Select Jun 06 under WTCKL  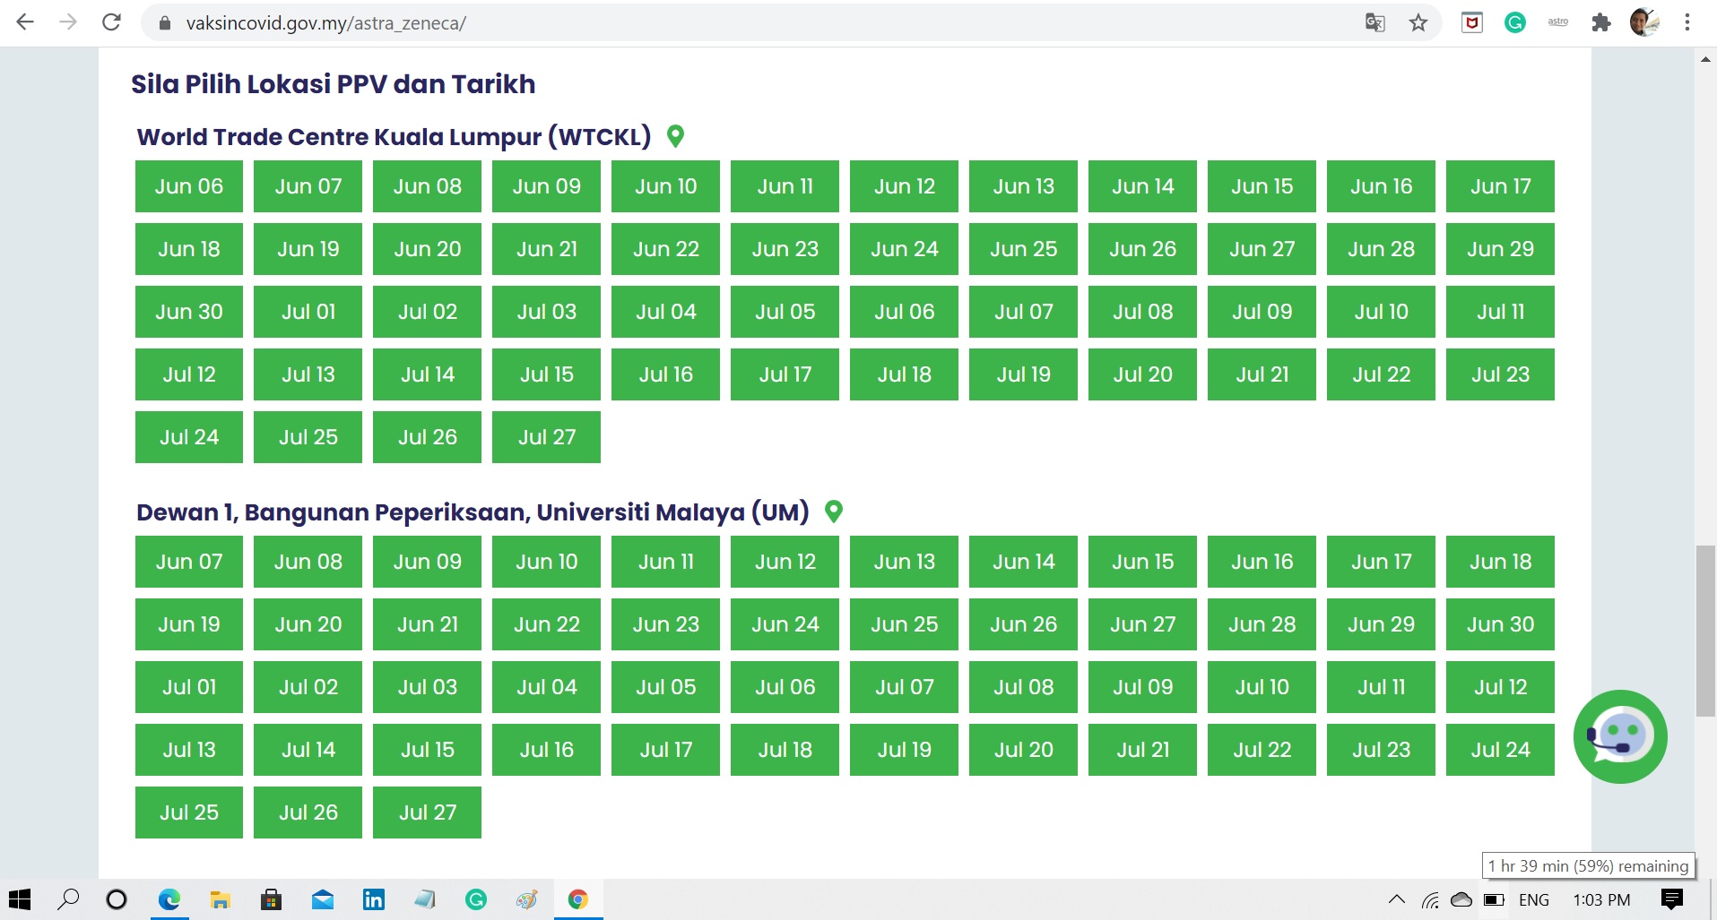[x=188, y=186]
